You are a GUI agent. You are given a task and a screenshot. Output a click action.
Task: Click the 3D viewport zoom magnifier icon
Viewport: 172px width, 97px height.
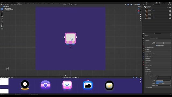[141, 14]
